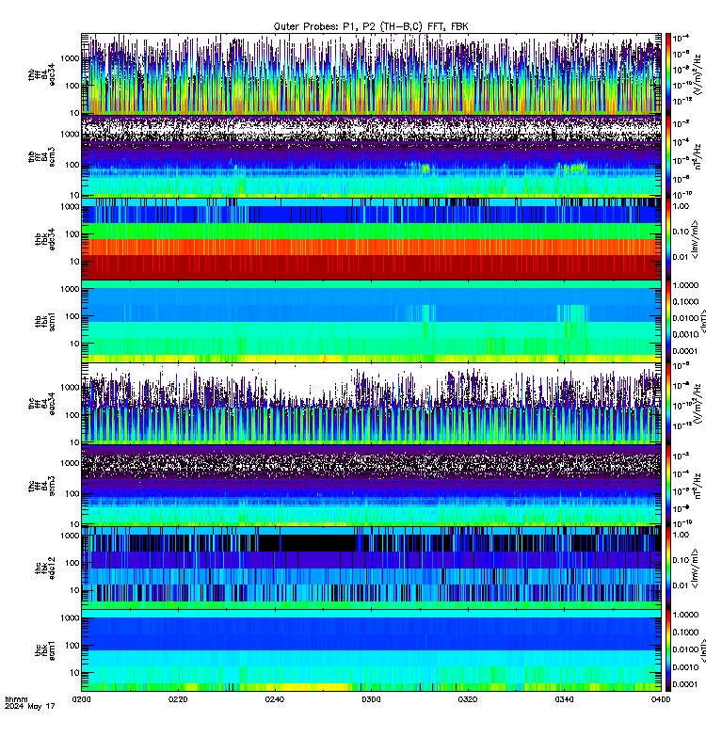Click the thb fff scm3 spectrogram panel

(371, 156)
